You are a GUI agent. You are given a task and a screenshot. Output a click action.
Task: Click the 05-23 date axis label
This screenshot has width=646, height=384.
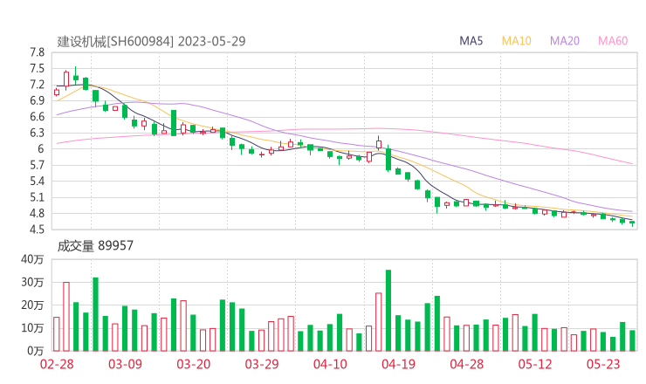(603, 364)
